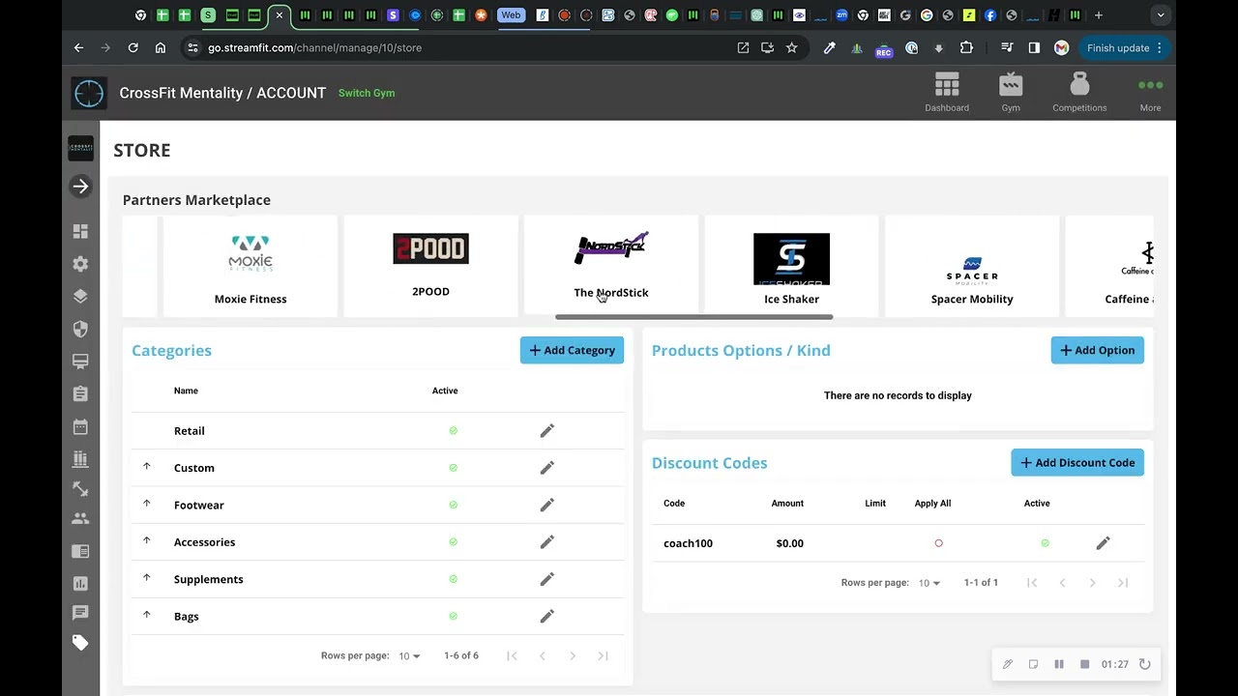Screen dimensions: 1238x696
Task: Edit the Custom category pencil icon
Action: (x=547, y=468)
